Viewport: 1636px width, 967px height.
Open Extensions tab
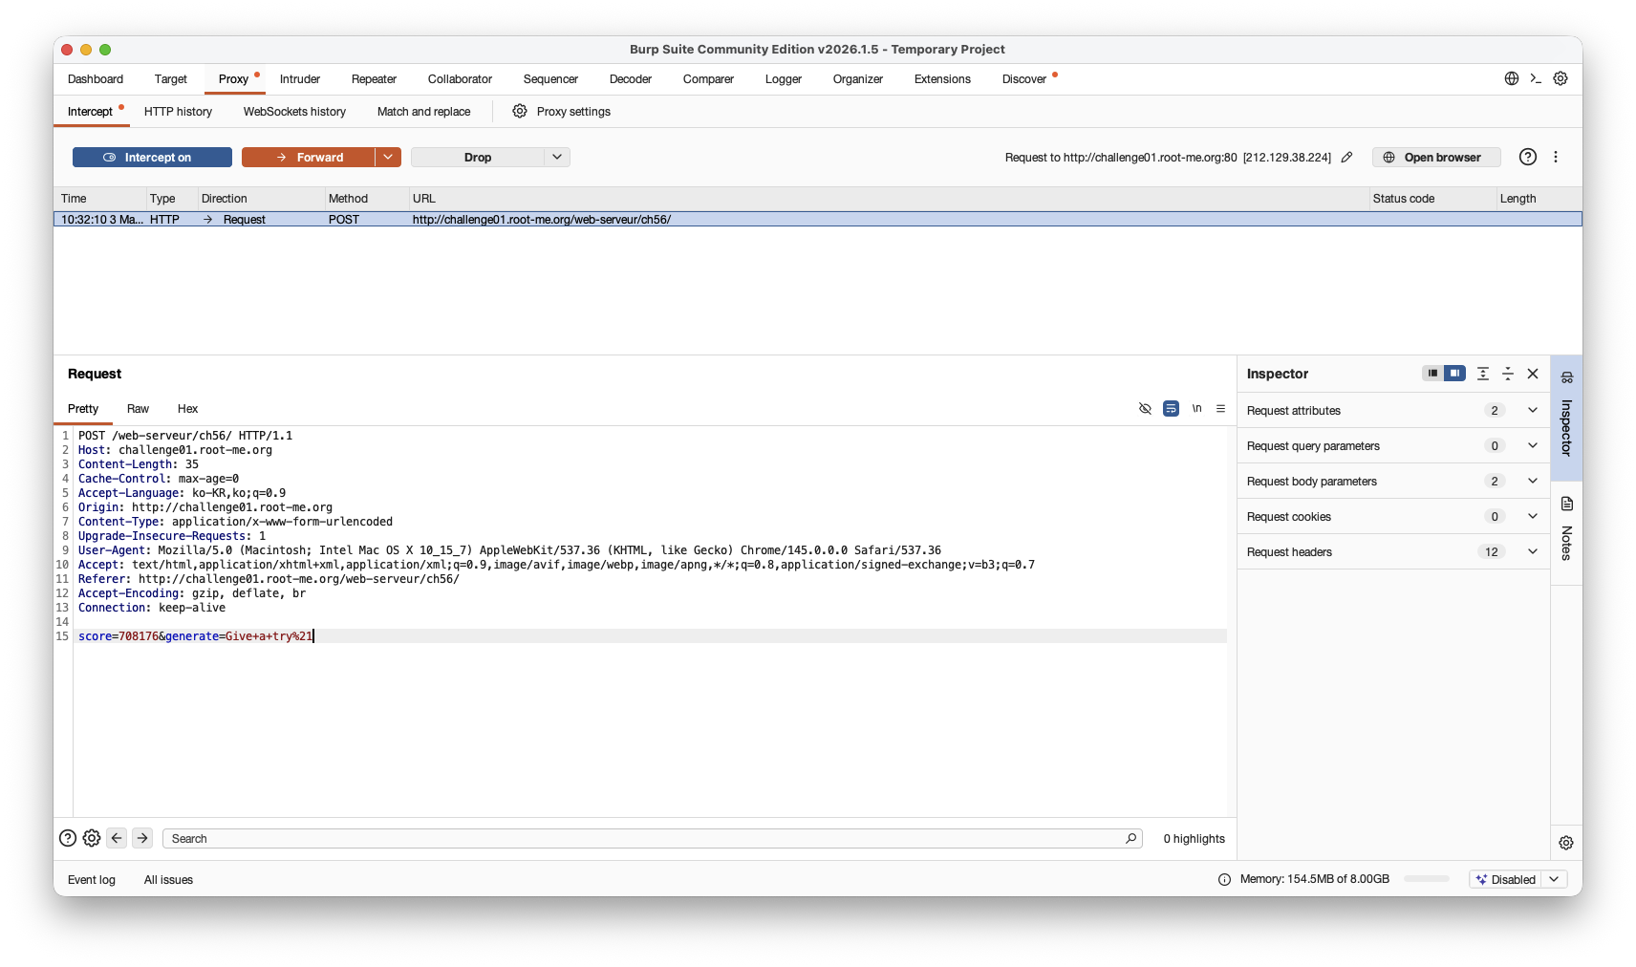click(942, 79)
